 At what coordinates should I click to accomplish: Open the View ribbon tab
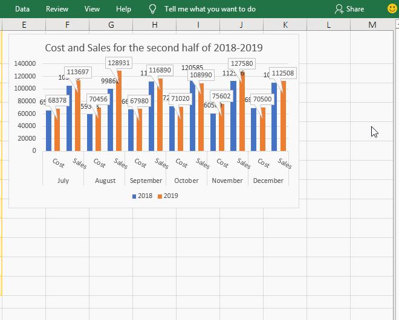pyautogui.click(x=92, y=9)
